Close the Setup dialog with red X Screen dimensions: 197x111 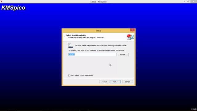[132, 30]
